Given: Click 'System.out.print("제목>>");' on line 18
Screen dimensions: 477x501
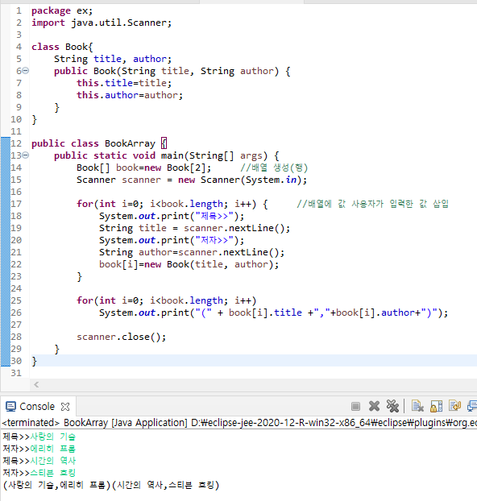Looking at the screenshot, I should (172, 216).
